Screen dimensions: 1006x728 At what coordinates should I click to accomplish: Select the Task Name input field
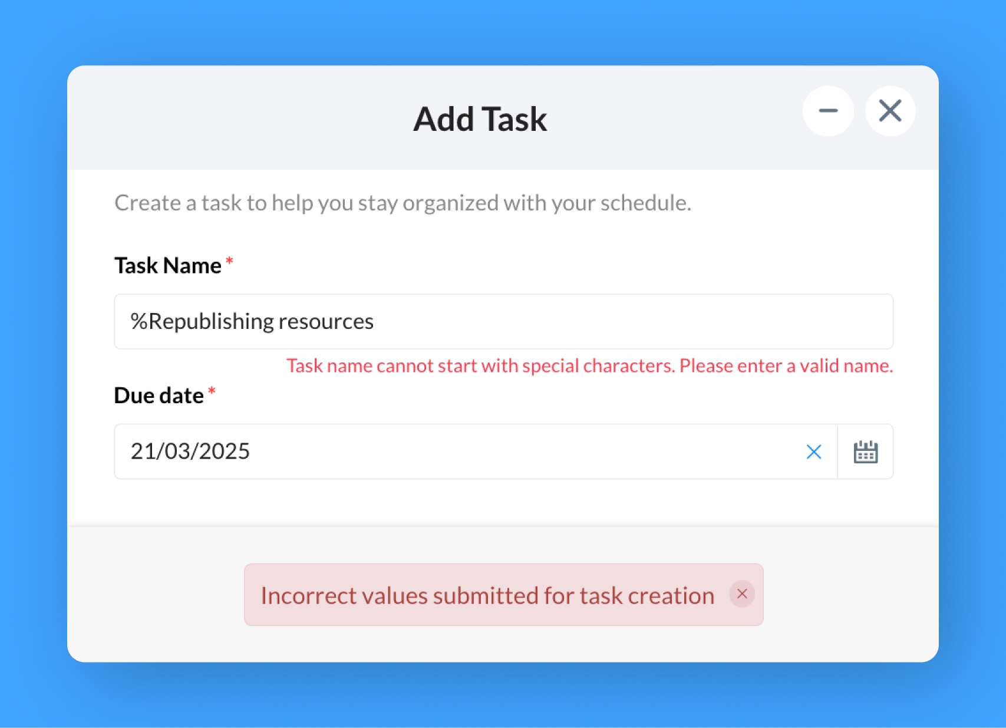503,321
